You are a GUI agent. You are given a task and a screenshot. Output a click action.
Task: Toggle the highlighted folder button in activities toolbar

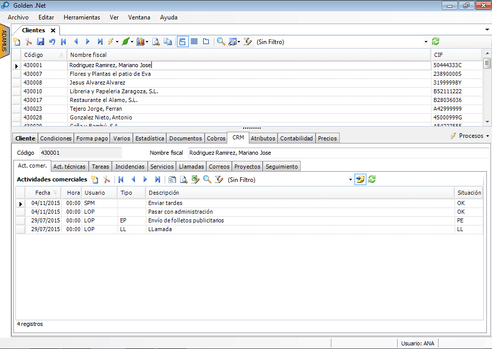click(x=360, y=179)
